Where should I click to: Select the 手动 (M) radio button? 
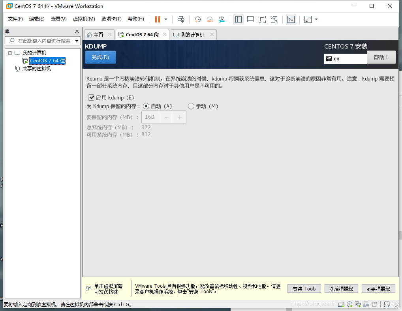[191, 106]
